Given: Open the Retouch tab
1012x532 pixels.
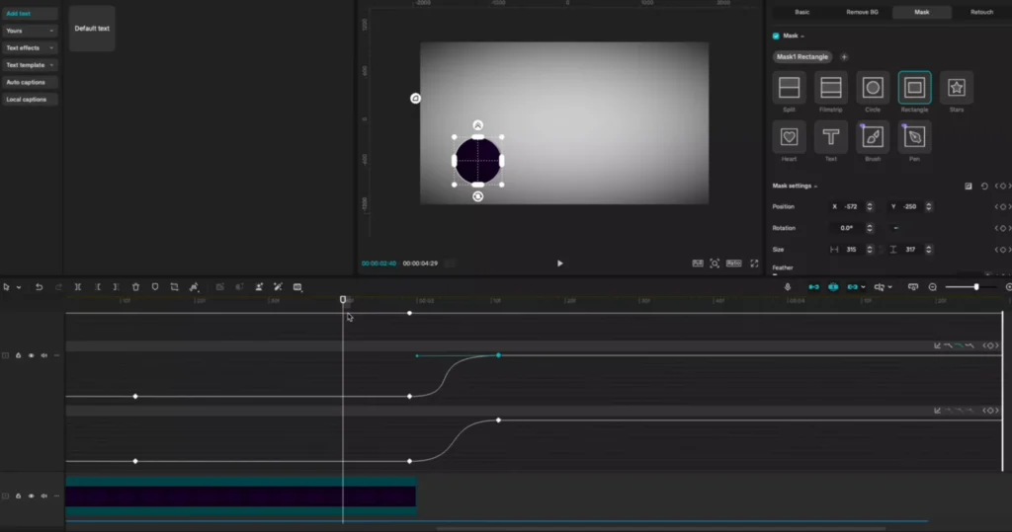Looking at the screenshot, I should click(981, 12).
